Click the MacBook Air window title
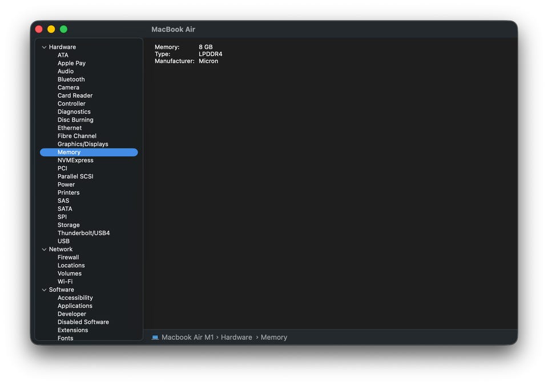 (x=173, y=30)
